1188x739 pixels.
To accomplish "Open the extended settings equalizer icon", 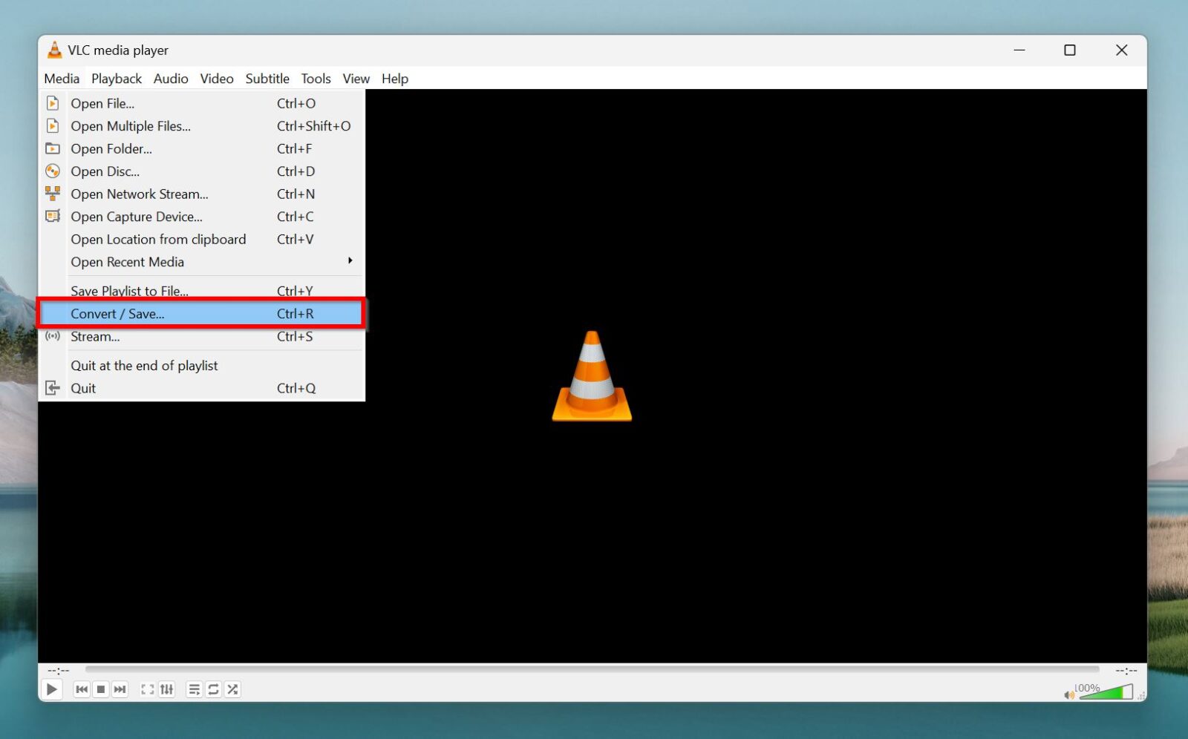I will point(166,689).
